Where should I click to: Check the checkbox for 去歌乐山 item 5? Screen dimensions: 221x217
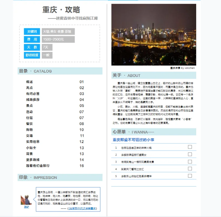click(x=190, y=176)
